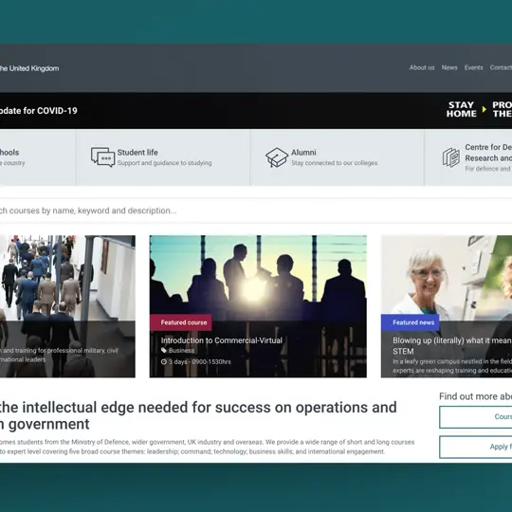This screenshot has height=512, width=512.
Task: Click the 'intellectual edge needed for success' heading
Action: 198,415
